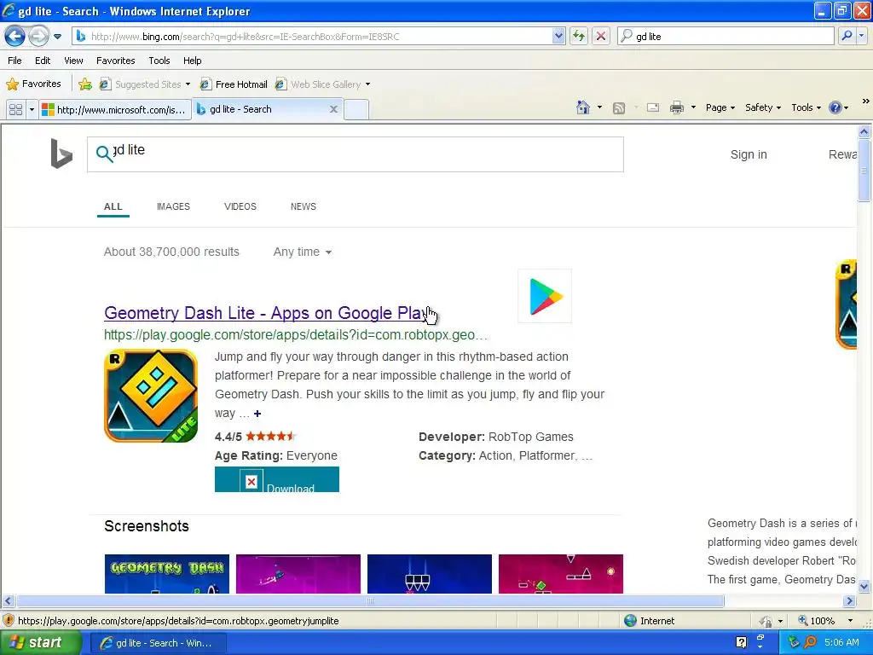Click the horizontal scrollbar right arrow
Image resolution: width=873 pixels, height=655 pixels.
click(850, 601)
